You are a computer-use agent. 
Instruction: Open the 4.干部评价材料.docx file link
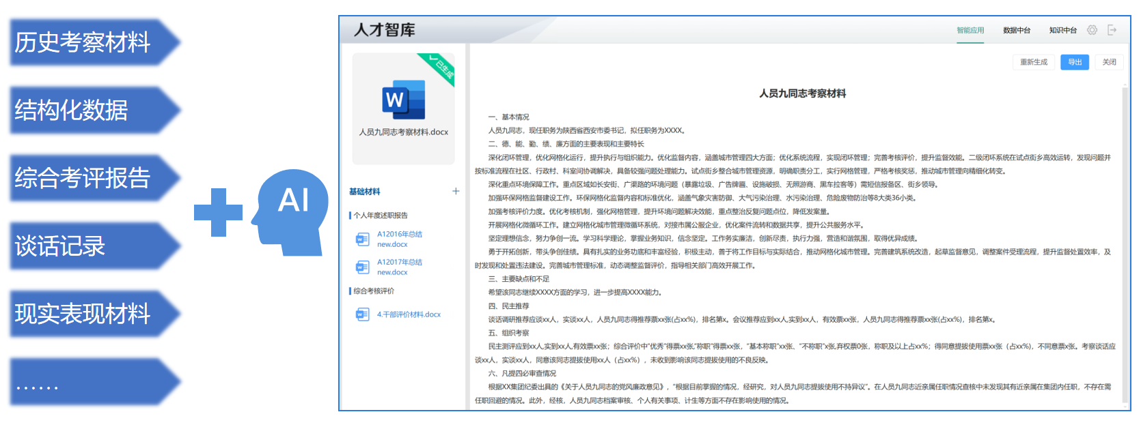(409, 314)
